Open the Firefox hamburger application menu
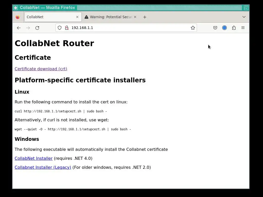Image resolution: width=263 pixels, height=197 pixels. [x=243, y=28]
